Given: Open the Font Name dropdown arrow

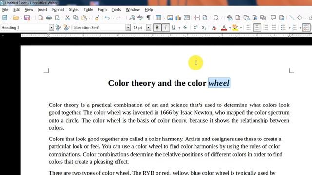Looking at the screenshot, I should [x=128, y=28].
